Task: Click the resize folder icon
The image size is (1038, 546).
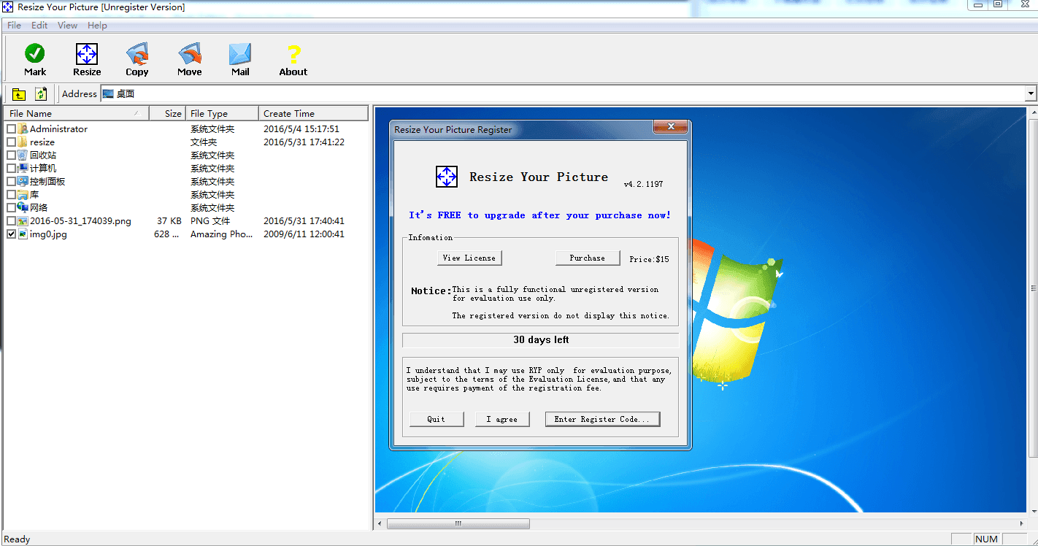Action: tap(23, 142)
